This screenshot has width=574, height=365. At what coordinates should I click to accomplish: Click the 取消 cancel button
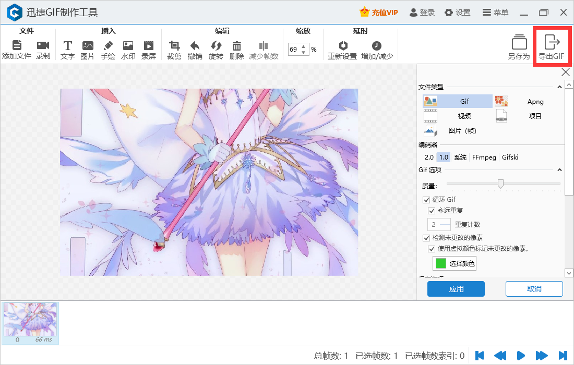[x=534, y=289]
